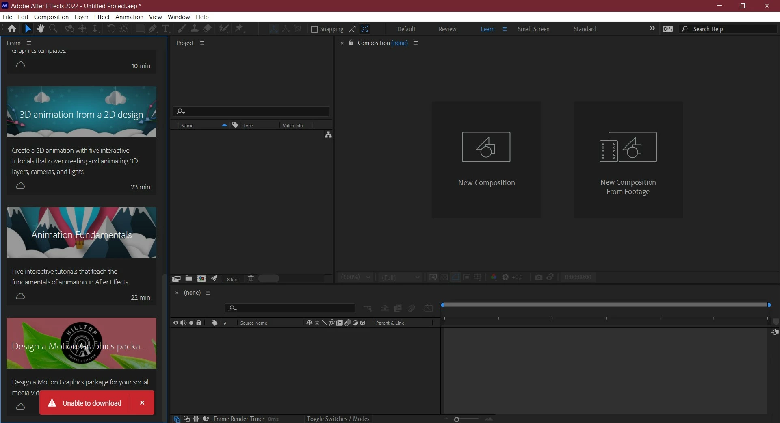
Task: Select the Orbit camera tool
Action: click(x=70, y=28)
